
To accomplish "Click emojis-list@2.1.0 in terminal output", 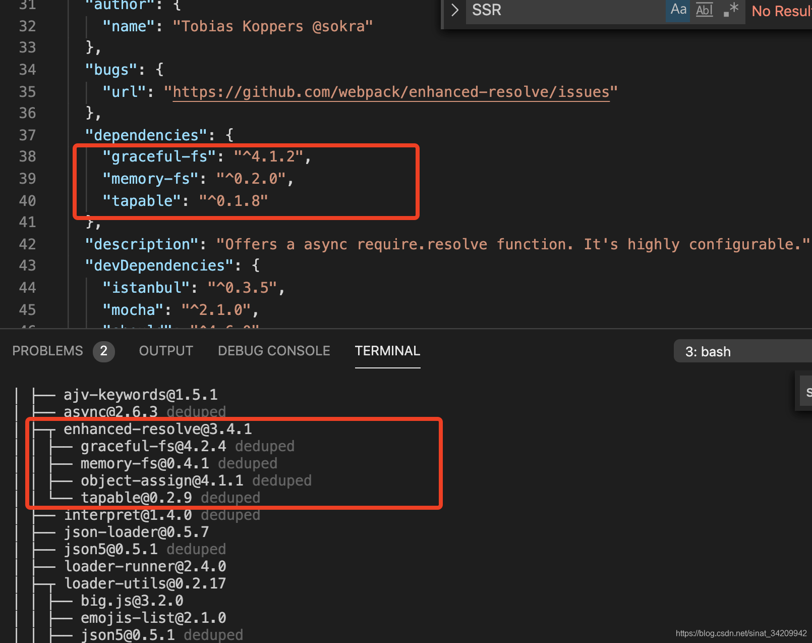I will [x=153, y=618].
